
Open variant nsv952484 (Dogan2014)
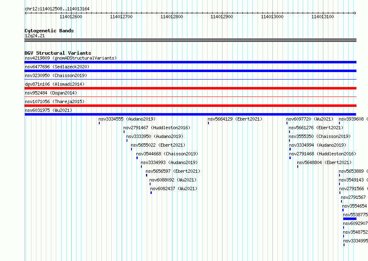[51, 93]
